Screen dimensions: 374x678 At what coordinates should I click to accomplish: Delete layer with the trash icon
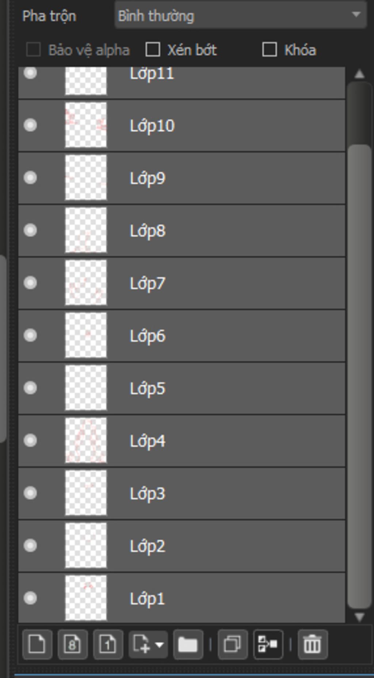tap(312, 644)
